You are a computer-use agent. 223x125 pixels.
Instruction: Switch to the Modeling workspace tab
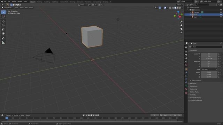39,2
